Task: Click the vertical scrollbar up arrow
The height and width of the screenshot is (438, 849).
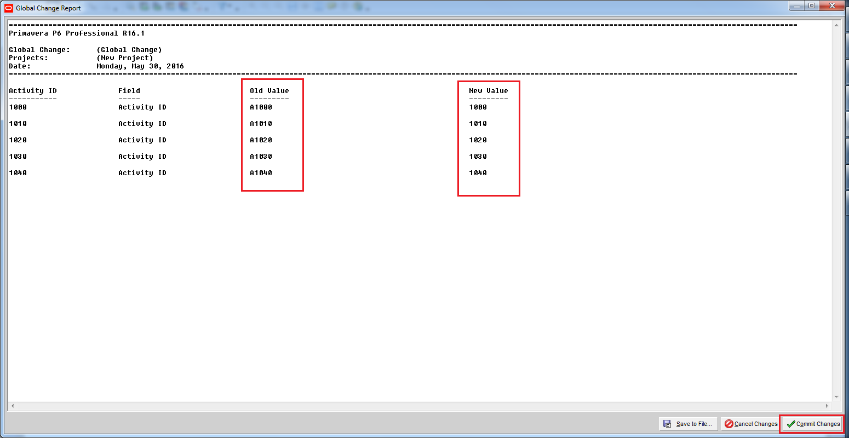Action: 836,25
